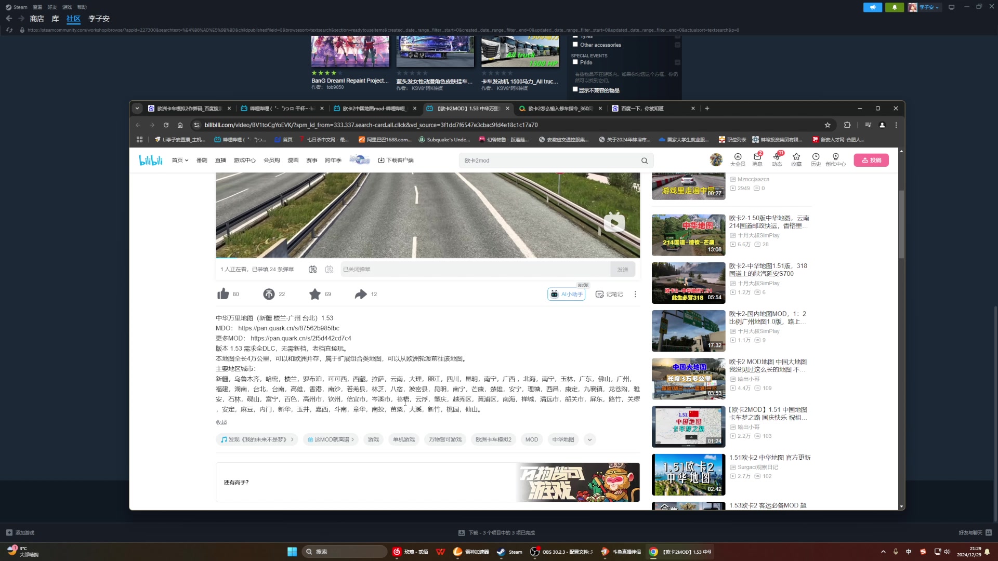Open Steam announcements megaphone icon
The image size is (998, 561).
point(872,7)
